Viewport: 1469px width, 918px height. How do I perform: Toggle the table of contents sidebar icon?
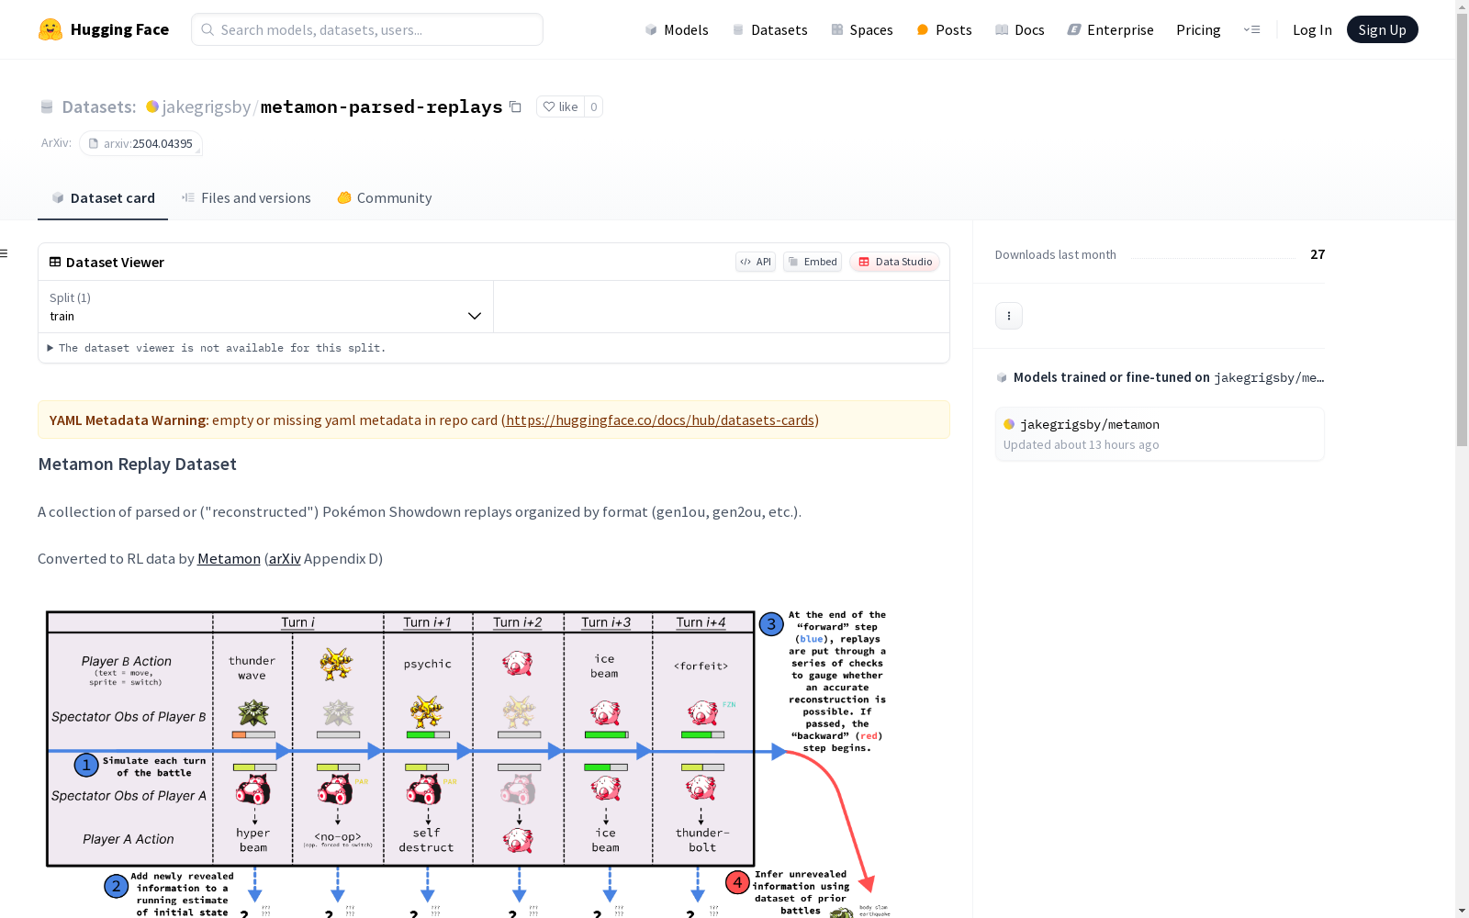point(5,253)
